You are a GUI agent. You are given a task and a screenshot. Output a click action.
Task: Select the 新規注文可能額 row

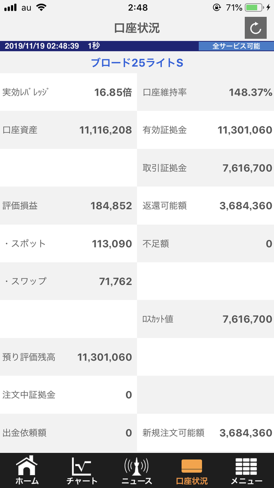click(205, 433)
